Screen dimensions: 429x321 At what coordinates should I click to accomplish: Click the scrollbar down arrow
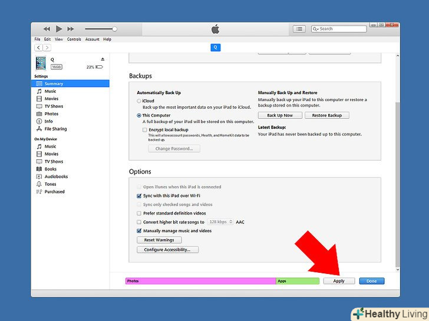pos(398,270)
